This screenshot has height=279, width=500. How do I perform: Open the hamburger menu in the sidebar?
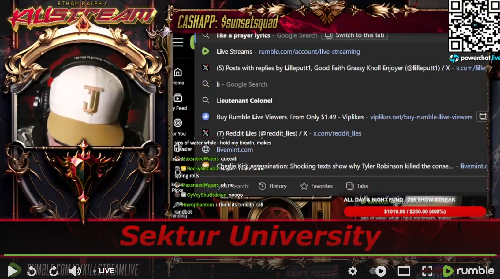click(x=178, y=42)
